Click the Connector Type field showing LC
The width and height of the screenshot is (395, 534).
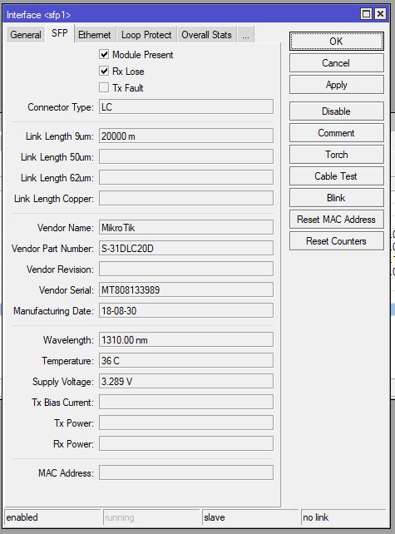186,107
